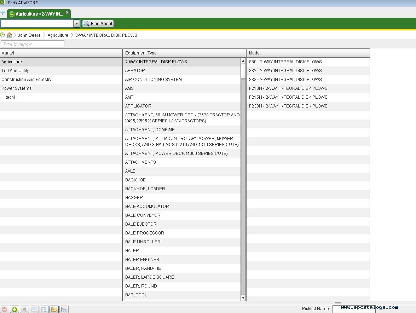Click the red minus remove icon

pos(5,309)
